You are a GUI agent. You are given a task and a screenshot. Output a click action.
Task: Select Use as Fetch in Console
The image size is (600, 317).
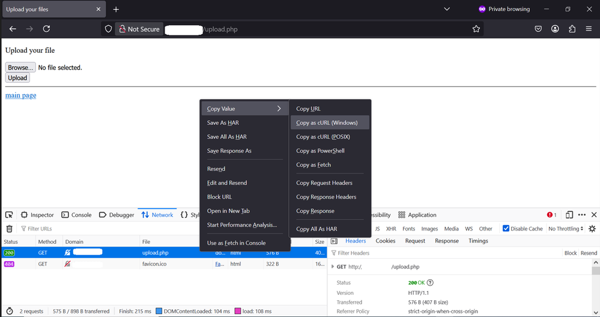click(245, 243)
